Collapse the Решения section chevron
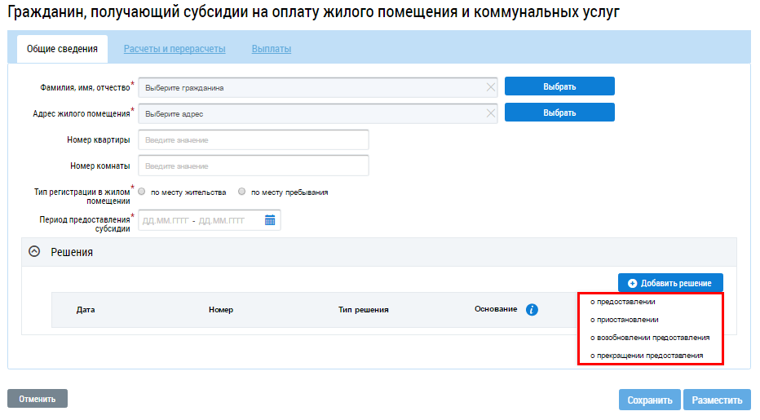The height and width of the screenshot is (420, 760). tap(34, 252)
